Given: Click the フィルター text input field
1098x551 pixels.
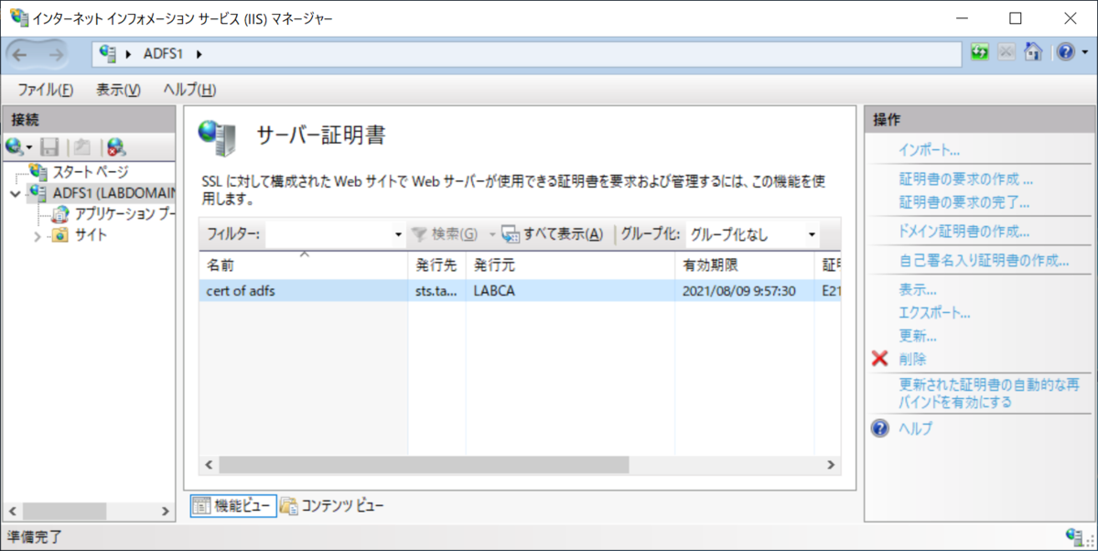Looking at the screenshot, I should [x=328, y=234].
